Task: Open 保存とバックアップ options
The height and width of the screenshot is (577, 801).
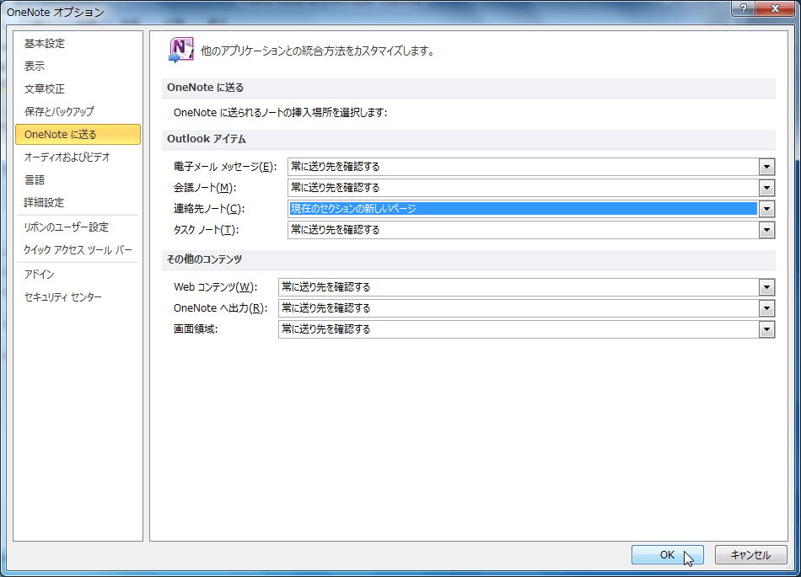Action: (78, 112)
